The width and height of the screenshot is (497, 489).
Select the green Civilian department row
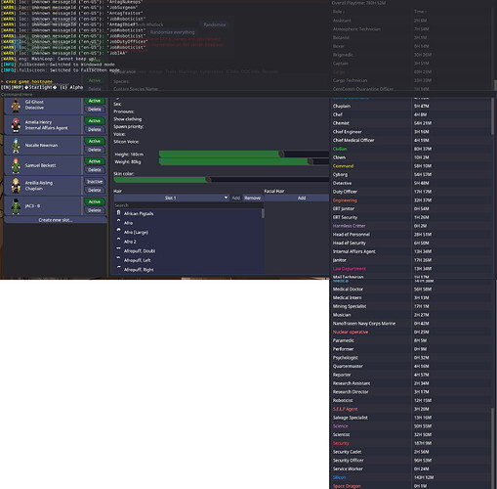[411, 149]
